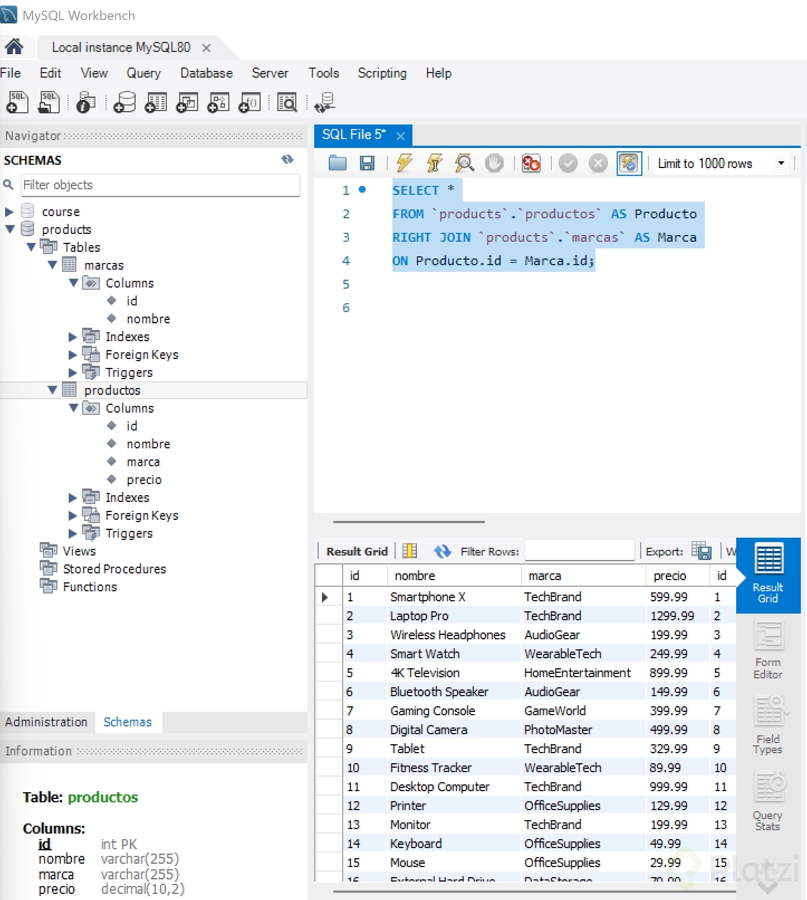Toggle the autocommit mode button
Viewport: 807px width, 900px height.
coord(629,163)
